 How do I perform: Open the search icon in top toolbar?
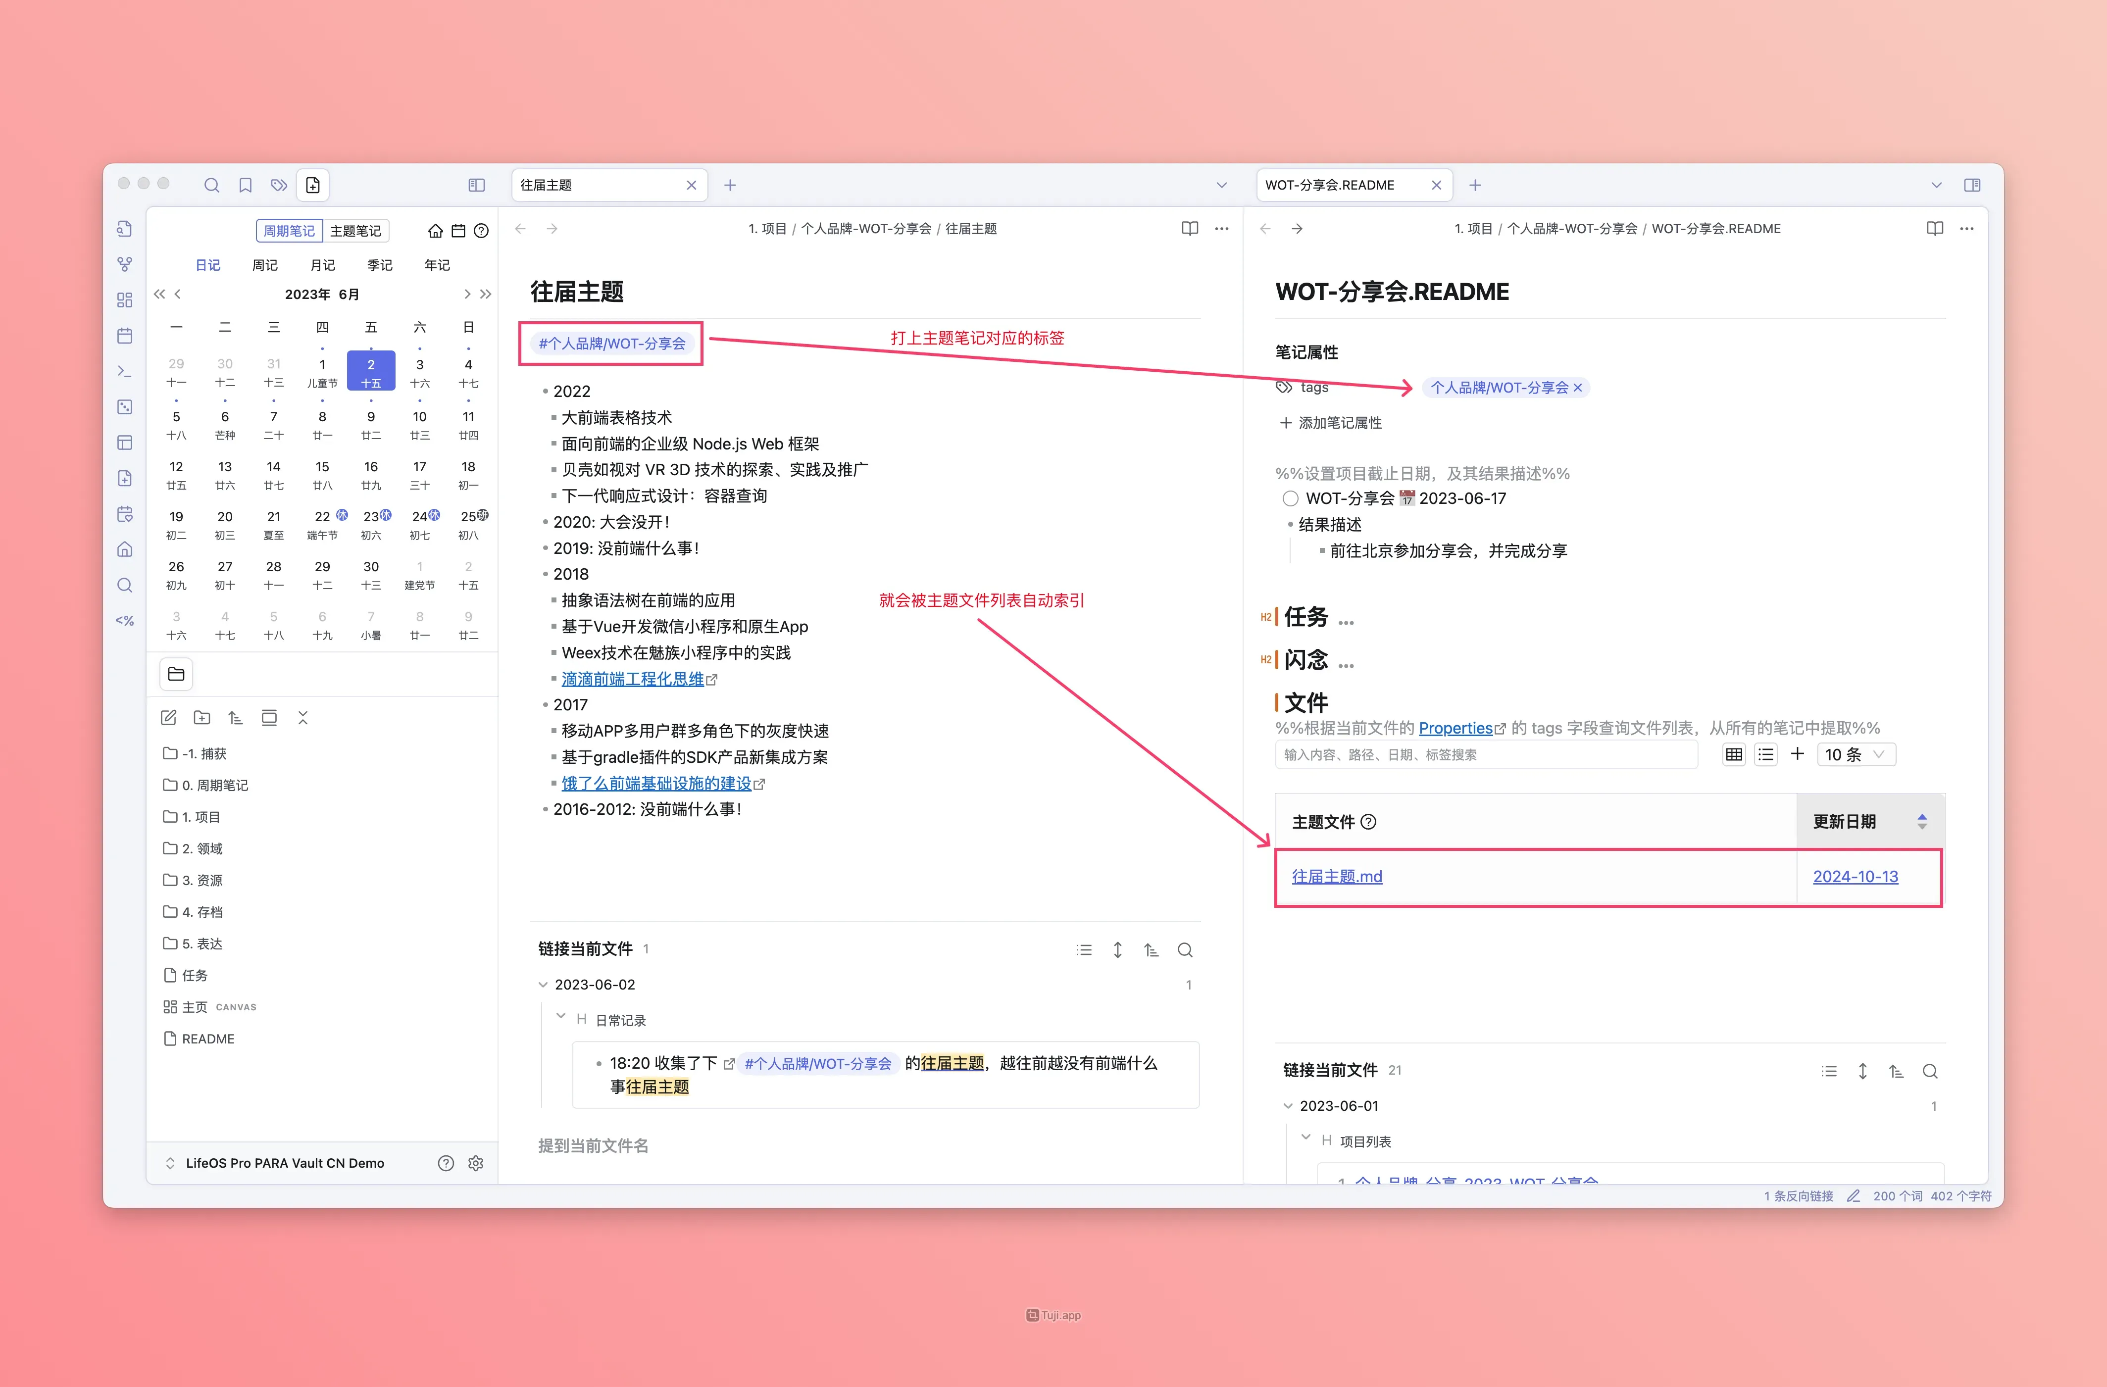tap(211, 185)
